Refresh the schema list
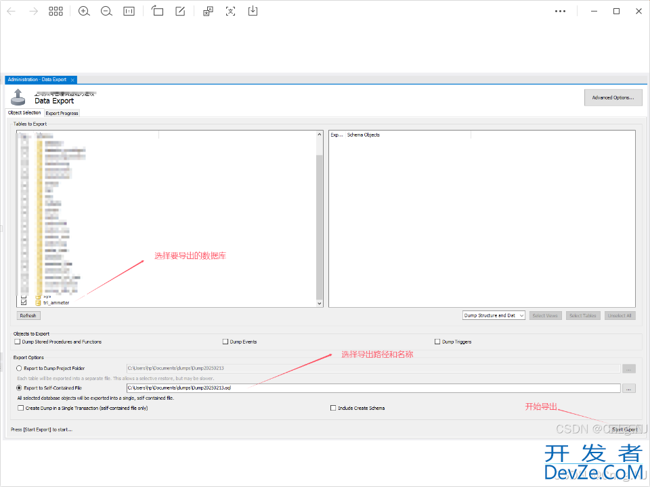Screen dimensions: 650x487 tap(28, 316)
